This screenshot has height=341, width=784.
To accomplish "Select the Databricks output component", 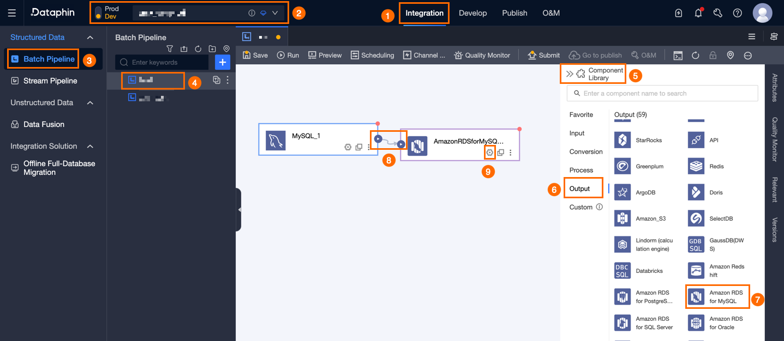I will [x=638, y=271].
